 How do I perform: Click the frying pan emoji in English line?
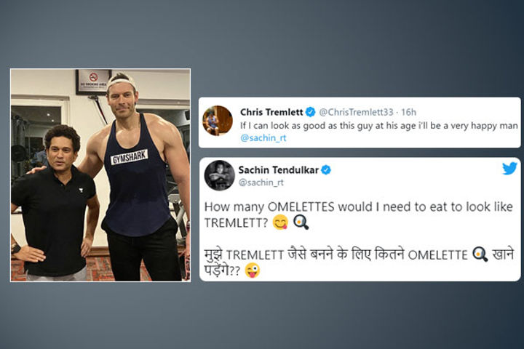301,222
